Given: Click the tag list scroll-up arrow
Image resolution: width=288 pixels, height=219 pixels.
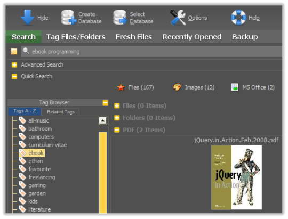Looking at the screenshot, I should tap(103, 120).
